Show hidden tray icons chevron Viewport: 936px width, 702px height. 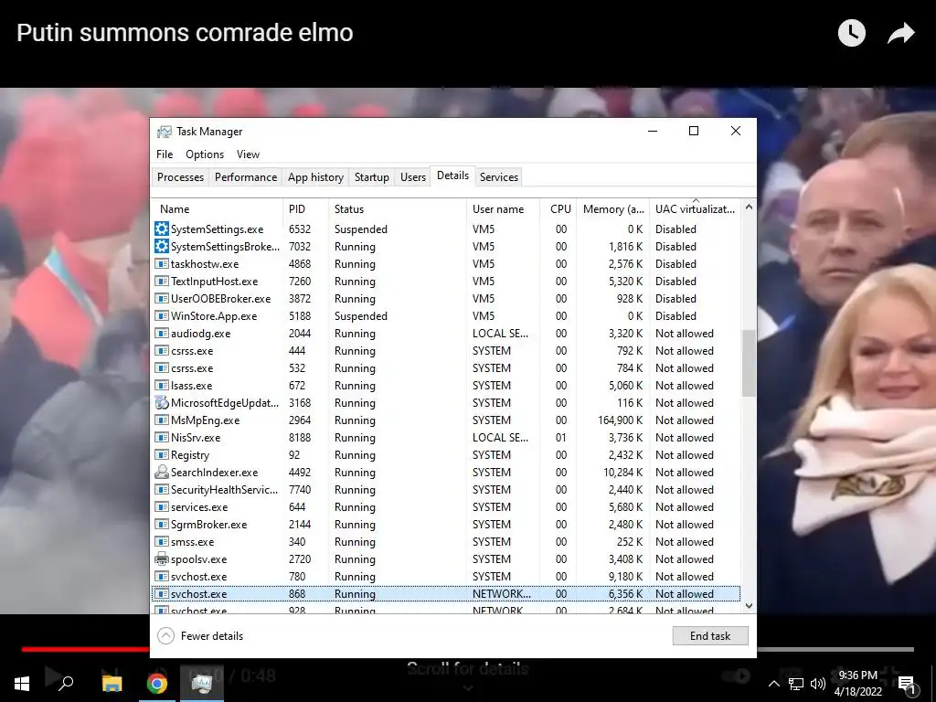pos(773,684)
